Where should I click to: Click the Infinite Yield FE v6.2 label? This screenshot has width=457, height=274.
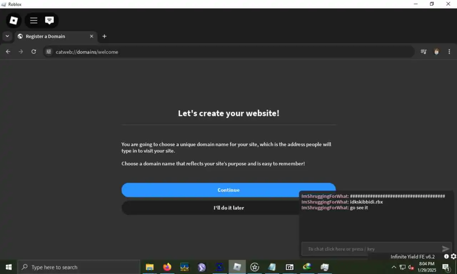pos(413,257)
